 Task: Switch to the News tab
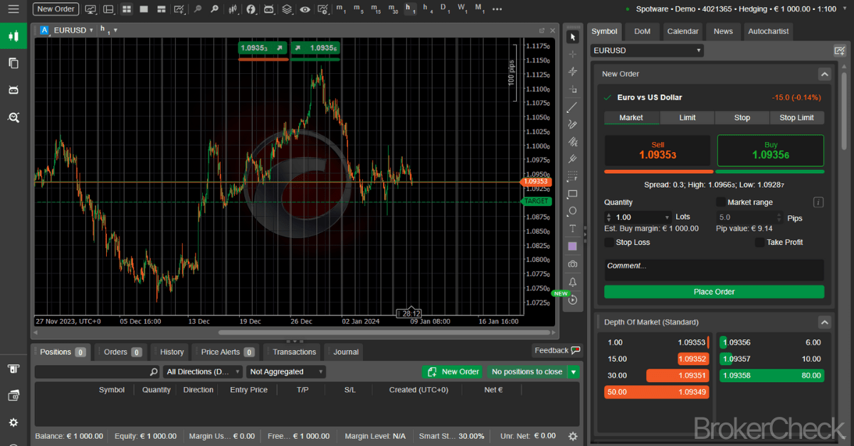coord(723,31)
